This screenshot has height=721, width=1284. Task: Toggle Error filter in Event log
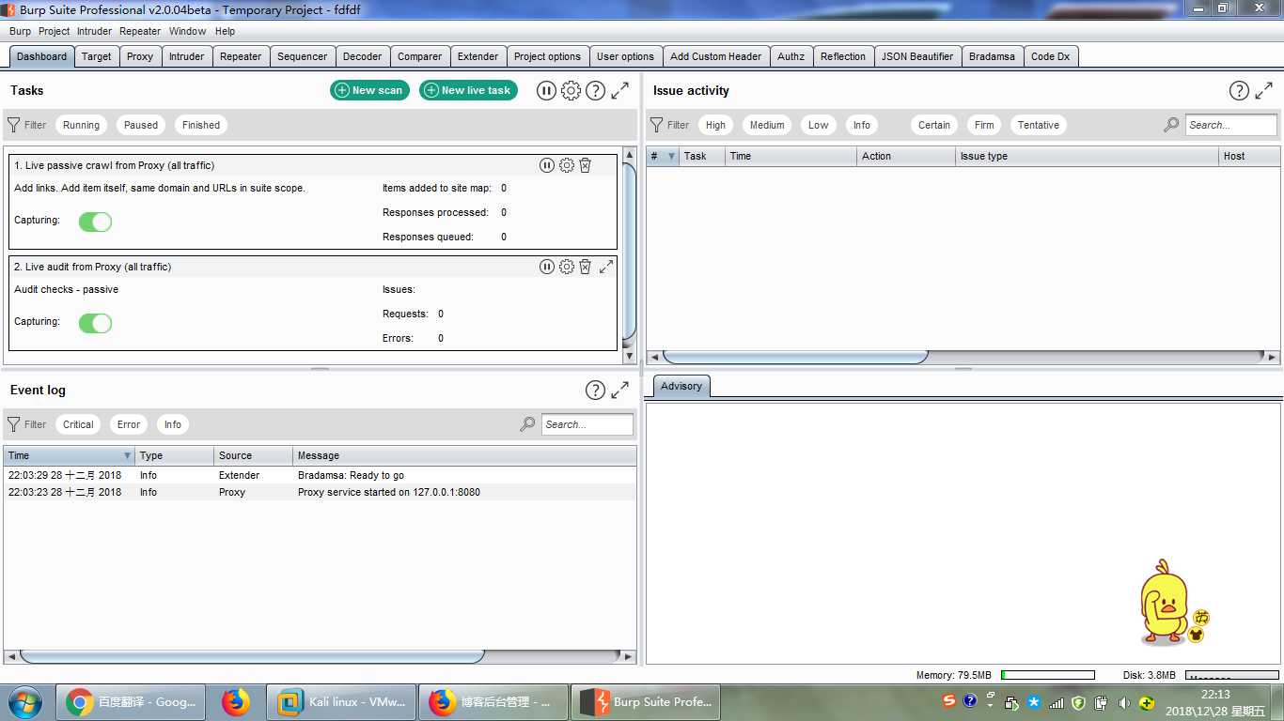coord(129,424)
